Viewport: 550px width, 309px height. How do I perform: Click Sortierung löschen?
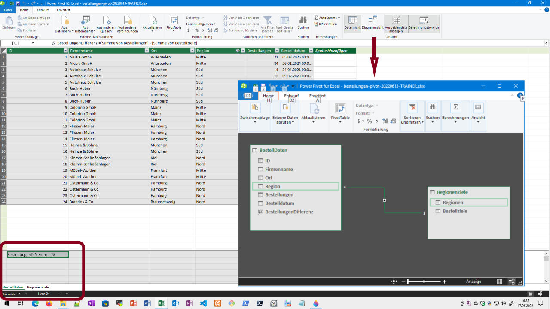pos(240,30)
